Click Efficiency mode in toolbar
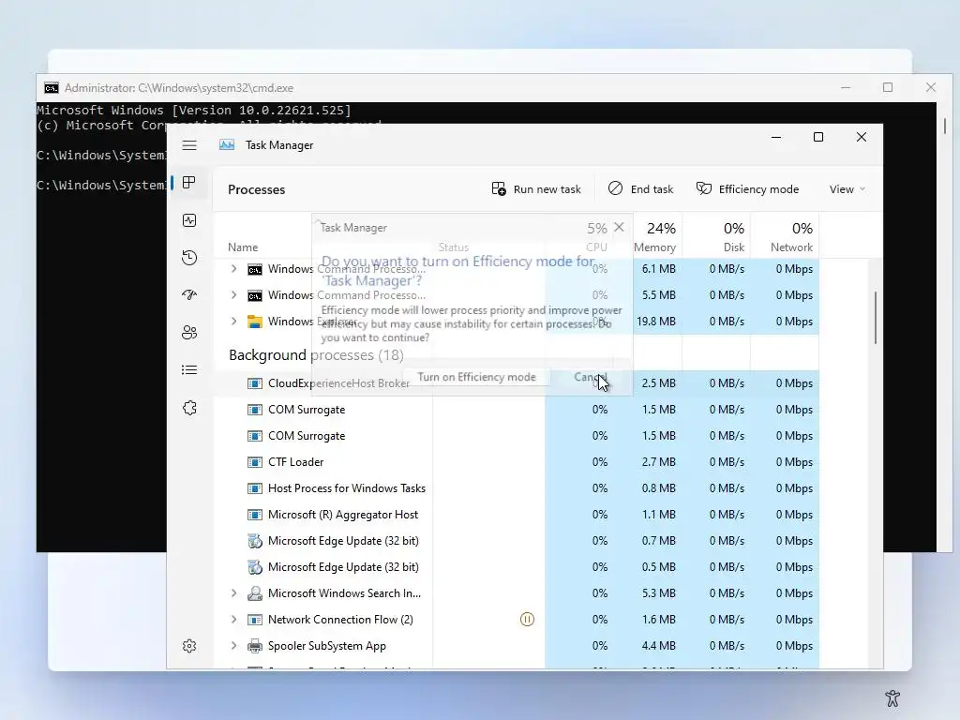The width and height of the screenshot is (960, 720). coord(747,189)
